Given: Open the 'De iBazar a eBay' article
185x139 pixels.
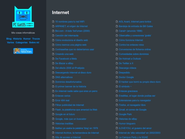Looking at the screenshot, I should click(x=64, y=63).
